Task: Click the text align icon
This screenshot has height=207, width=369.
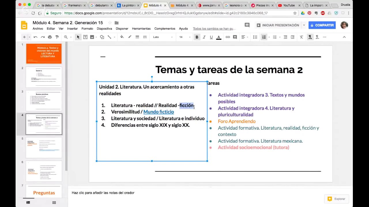Action: click(243, 37)
